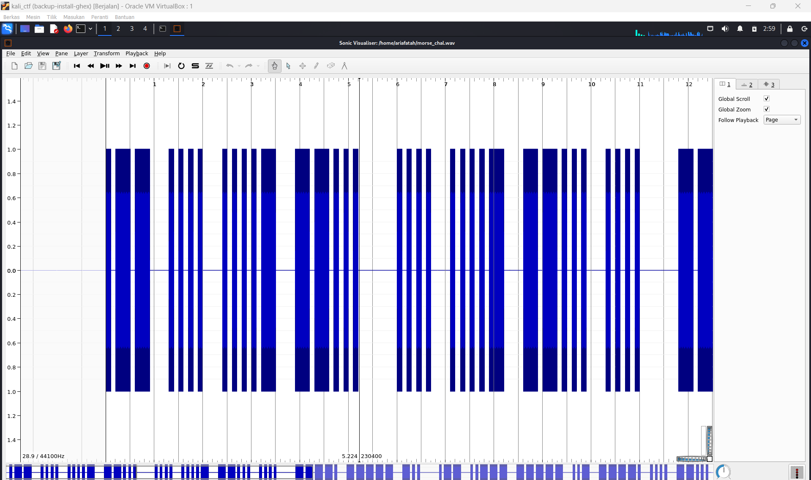Choose the Select arrow tool
The width and height of the screenshot is (811, 480).
(x=289, y=66)
